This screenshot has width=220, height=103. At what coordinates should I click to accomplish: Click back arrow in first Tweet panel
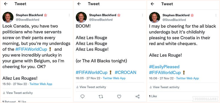point(6,4)
